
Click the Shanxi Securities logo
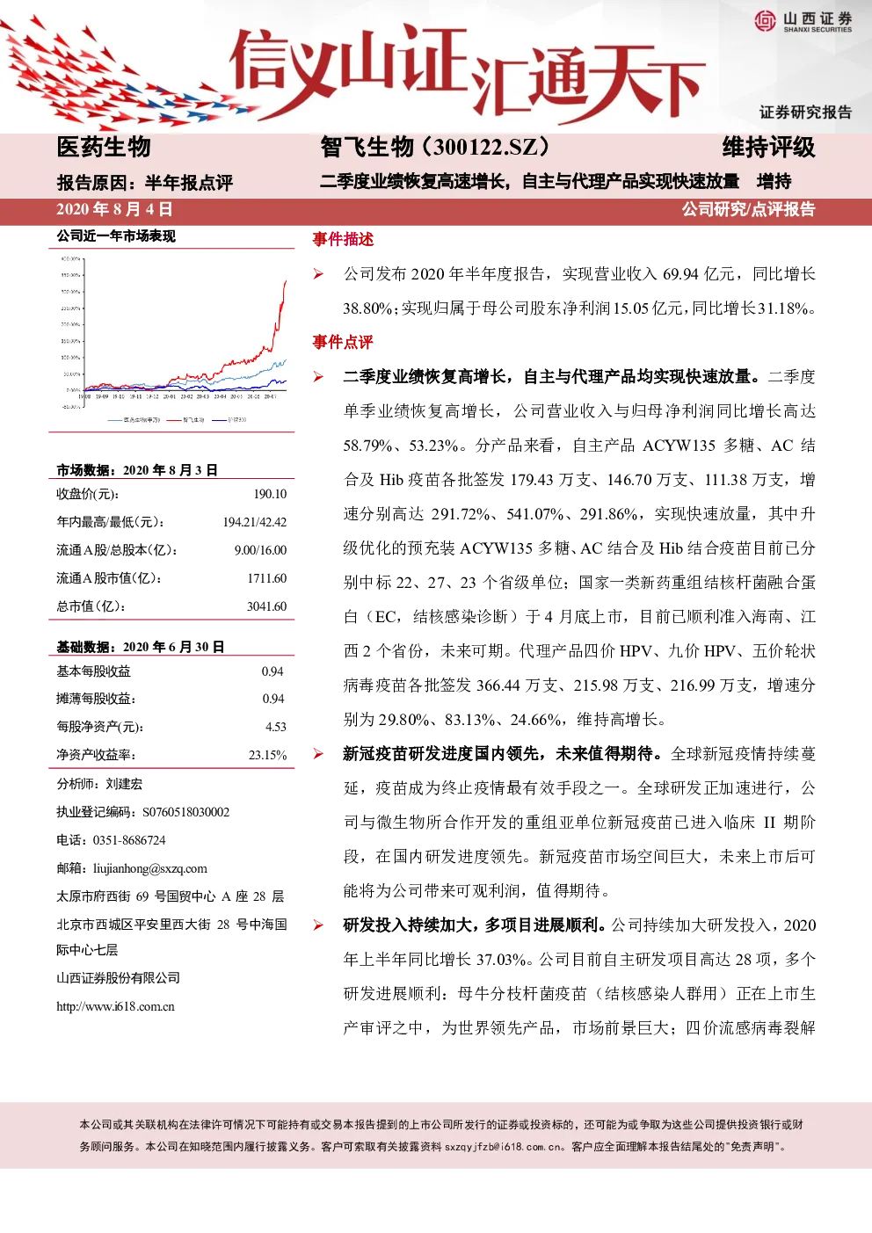click(803, 21)
